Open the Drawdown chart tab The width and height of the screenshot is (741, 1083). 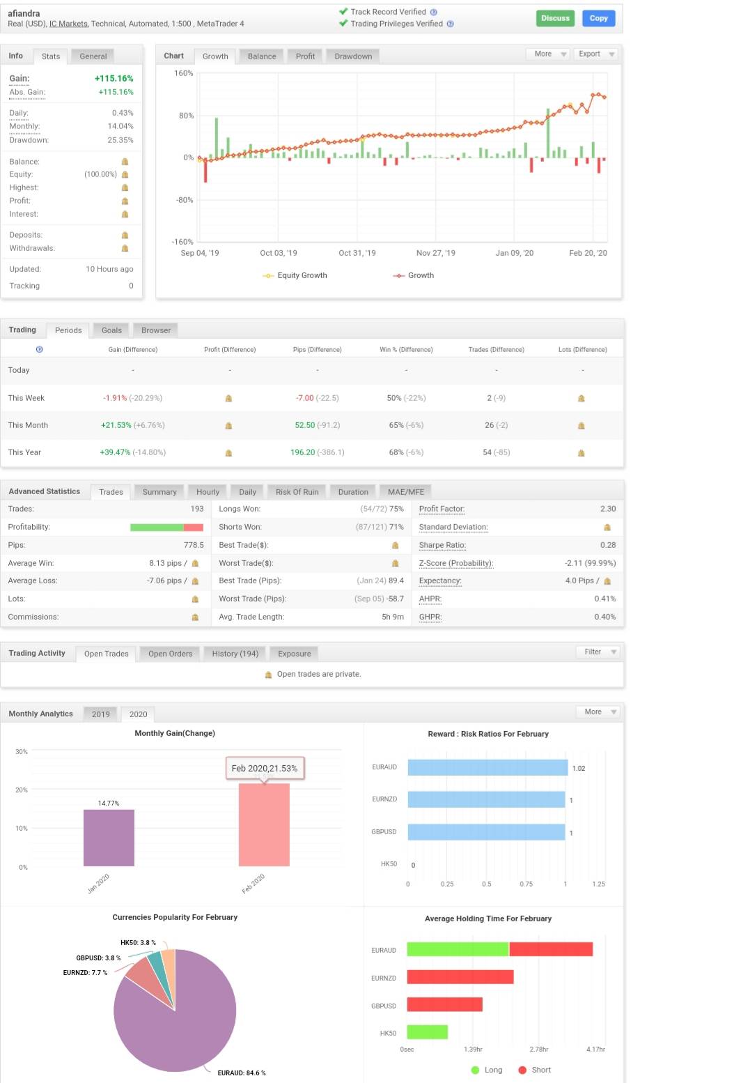[353, 56]
